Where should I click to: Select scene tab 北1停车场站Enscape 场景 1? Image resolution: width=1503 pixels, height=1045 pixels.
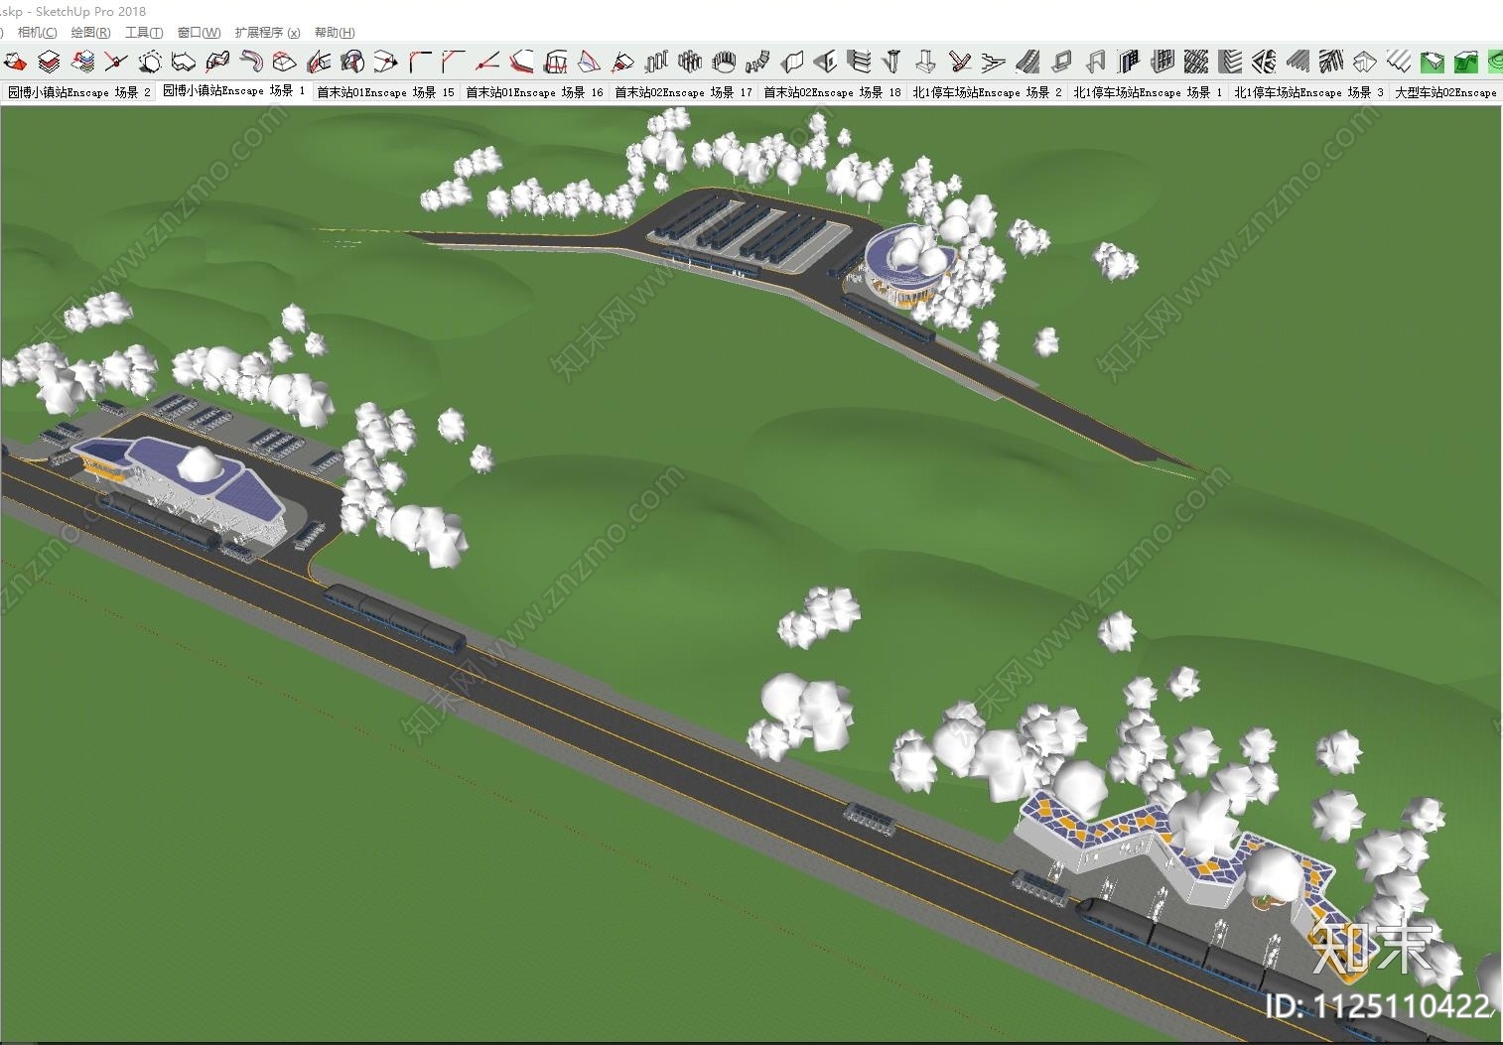[x=1149, y=92]
